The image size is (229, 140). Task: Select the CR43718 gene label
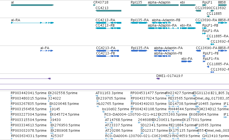click(101, 2)
